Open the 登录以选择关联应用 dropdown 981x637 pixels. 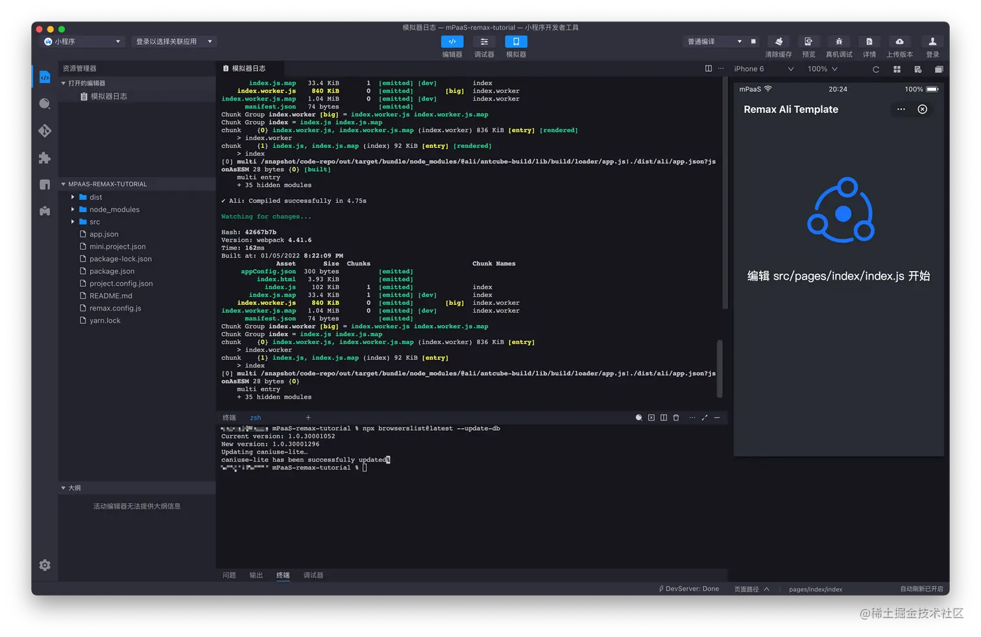174,42
